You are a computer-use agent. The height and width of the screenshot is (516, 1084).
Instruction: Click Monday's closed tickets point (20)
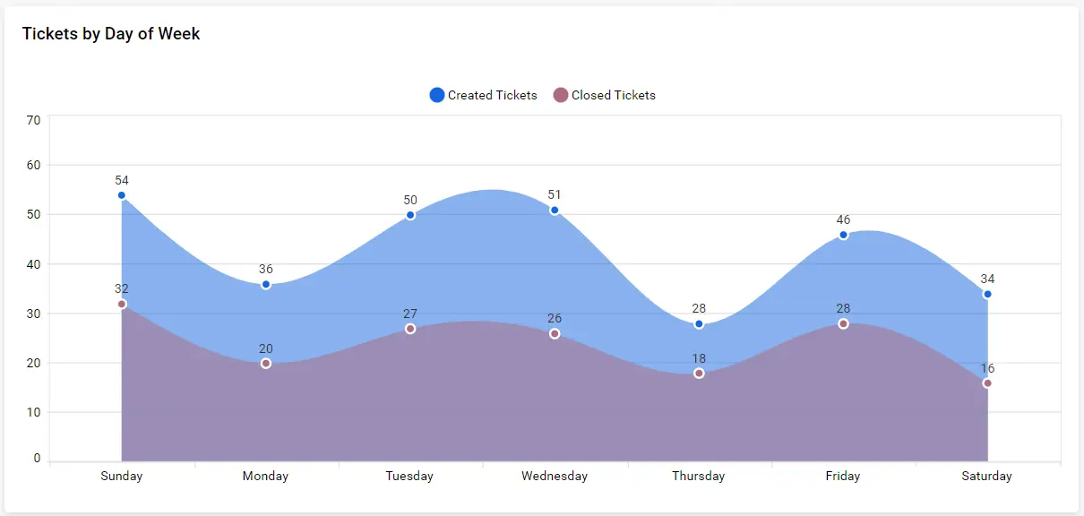(266, 364)
